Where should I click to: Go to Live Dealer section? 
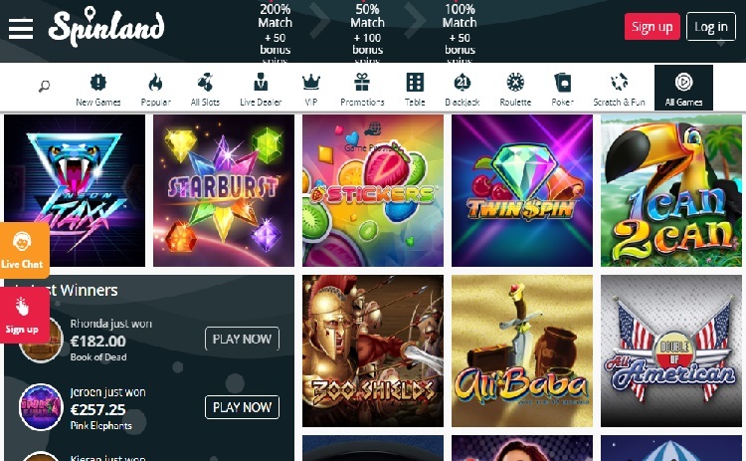pyautogui.click(x=261, y=89)
